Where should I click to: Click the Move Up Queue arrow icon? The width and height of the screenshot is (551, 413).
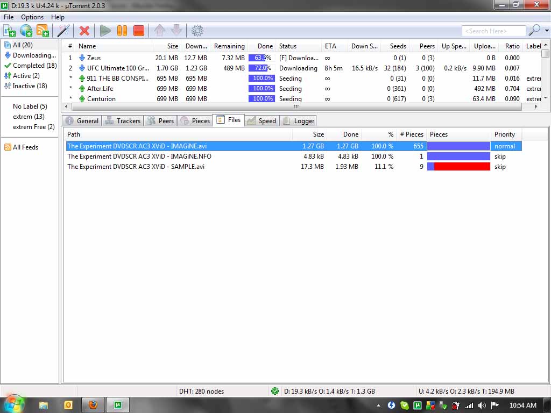pos(159,31)
